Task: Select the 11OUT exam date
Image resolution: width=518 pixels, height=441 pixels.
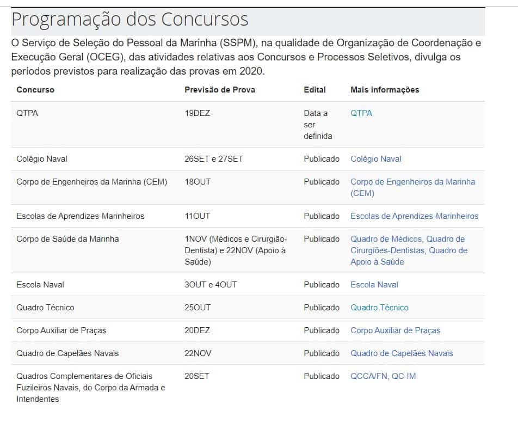Action: point(197,216)
